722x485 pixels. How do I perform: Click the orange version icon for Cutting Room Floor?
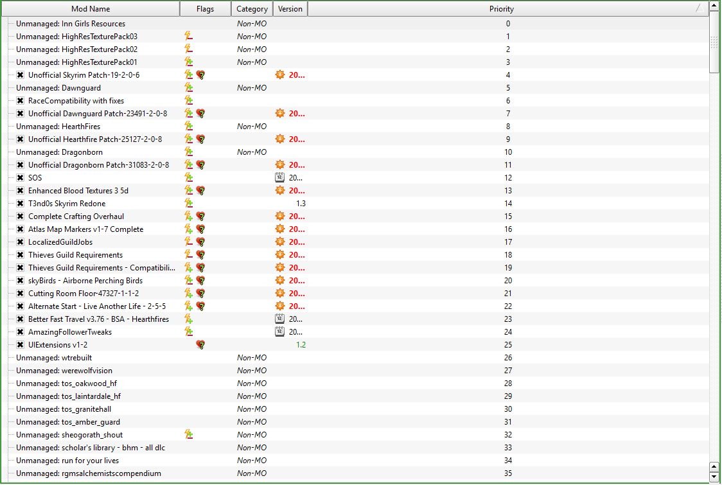[x=279, y=294]
